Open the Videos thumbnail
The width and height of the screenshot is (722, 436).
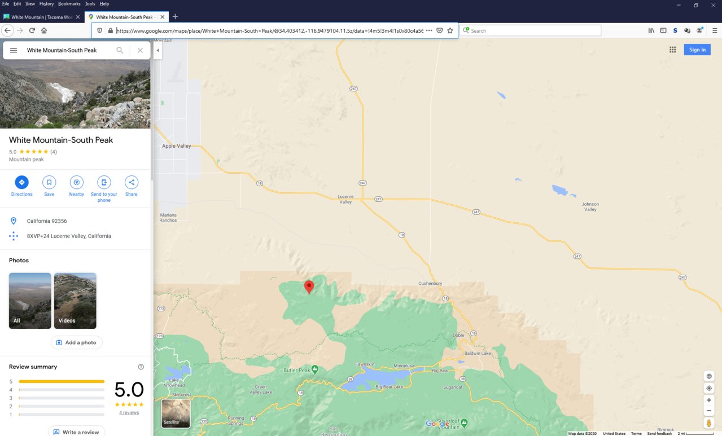(x=75, y=301)
